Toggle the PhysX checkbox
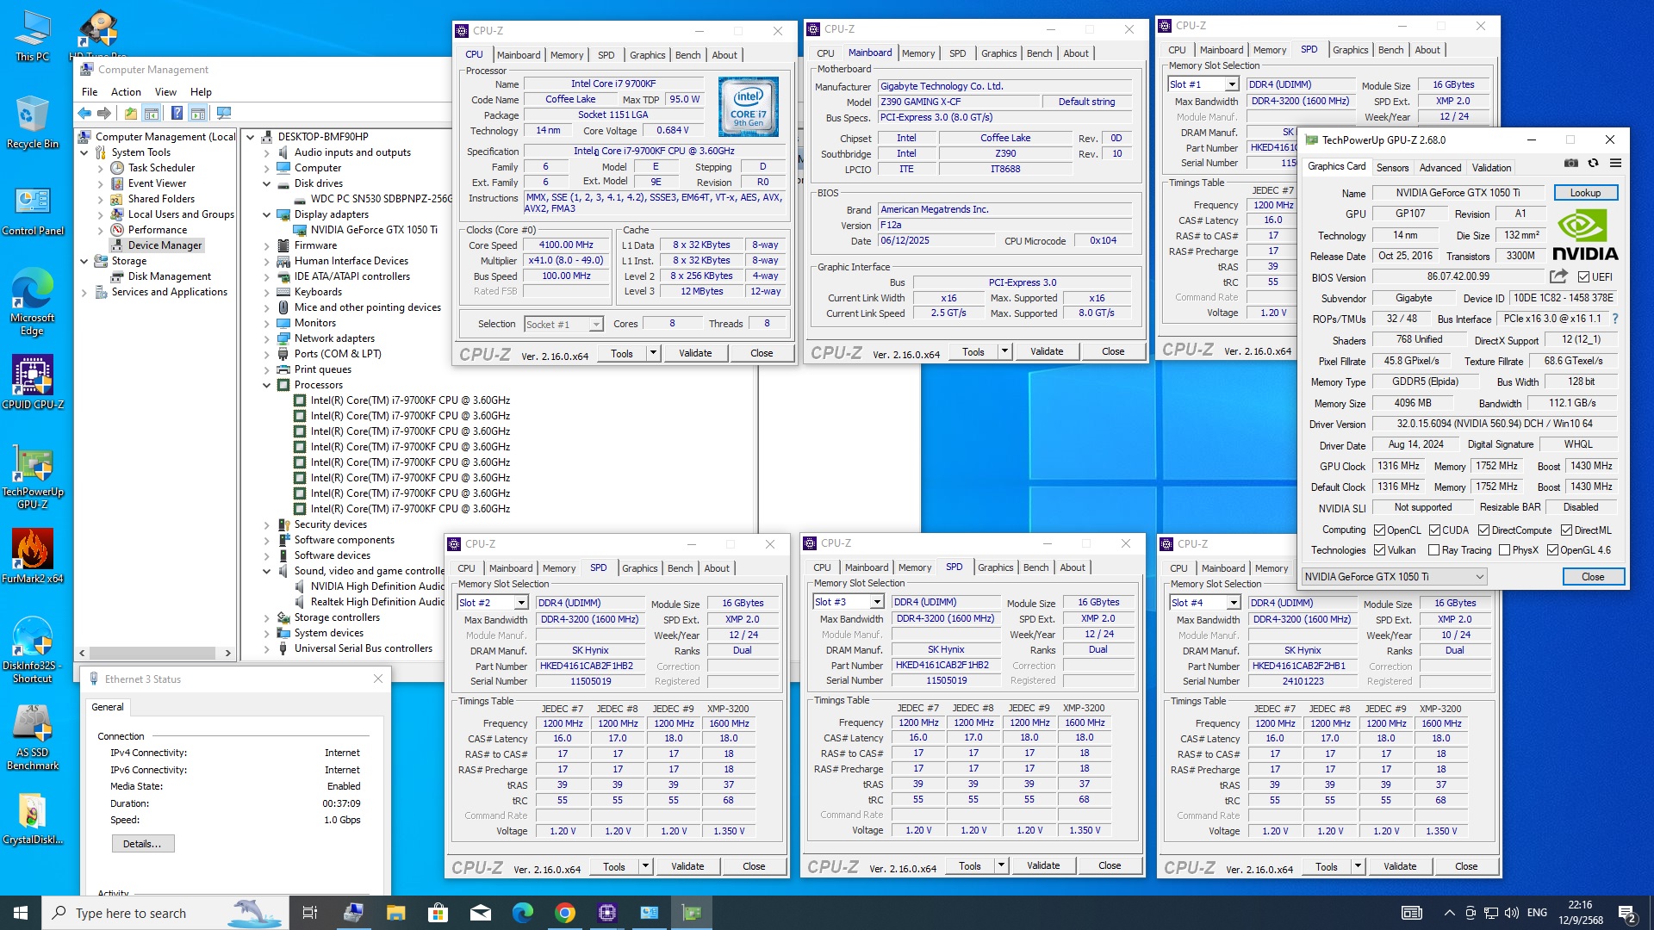The height and width of the screenshot is (930, 1654). click(1504, 550)
